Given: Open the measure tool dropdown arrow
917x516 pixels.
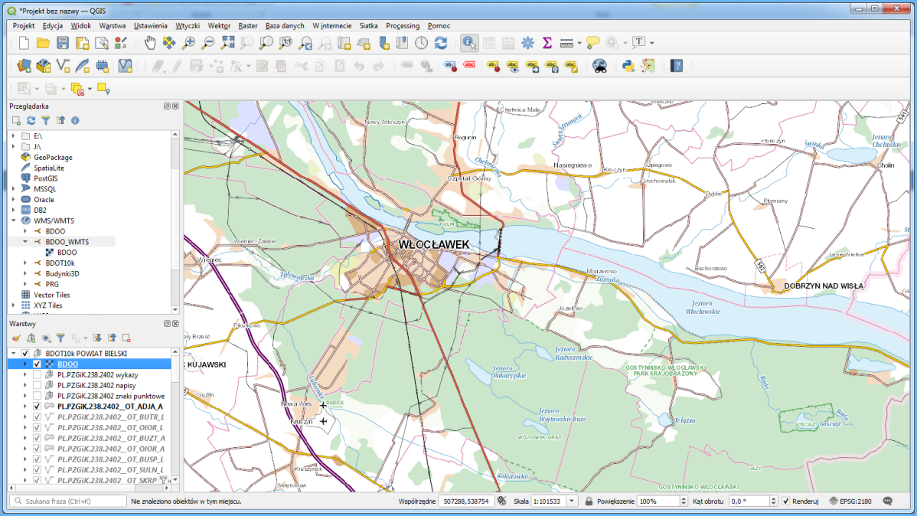Looking at the screenshot, I should [x=579, y=43].
